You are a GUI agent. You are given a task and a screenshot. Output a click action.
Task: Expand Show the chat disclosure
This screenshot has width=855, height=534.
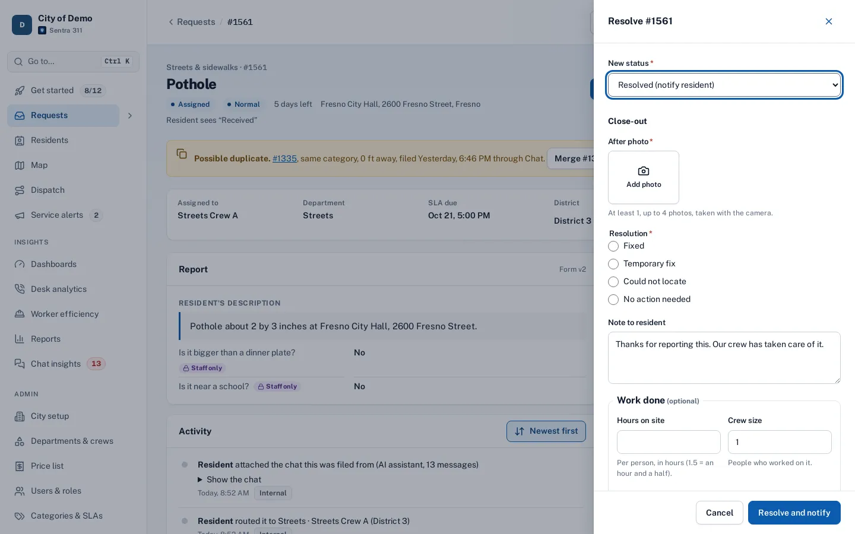(229, 479)
